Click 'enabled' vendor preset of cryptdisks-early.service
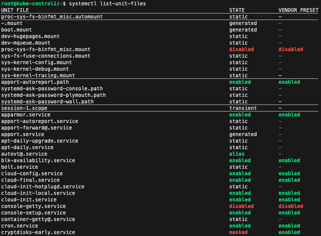 point(289,232)
